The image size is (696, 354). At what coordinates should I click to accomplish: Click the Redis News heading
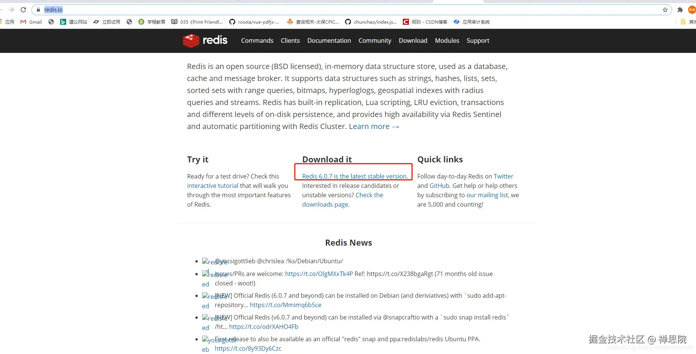point(349,243)
